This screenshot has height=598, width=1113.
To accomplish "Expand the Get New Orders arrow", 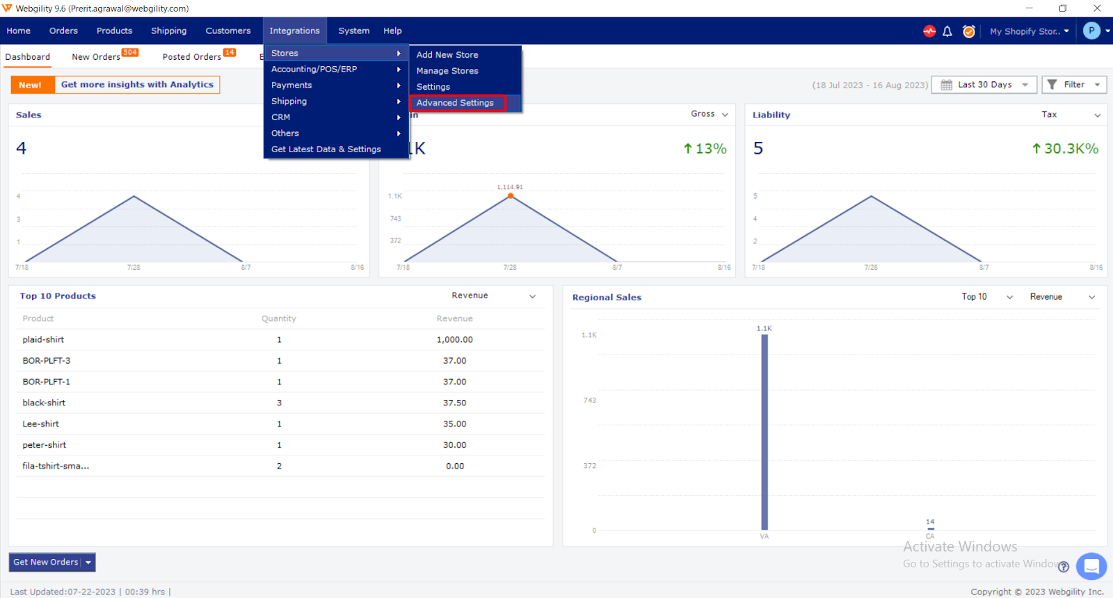I will (x=88, y=563).
